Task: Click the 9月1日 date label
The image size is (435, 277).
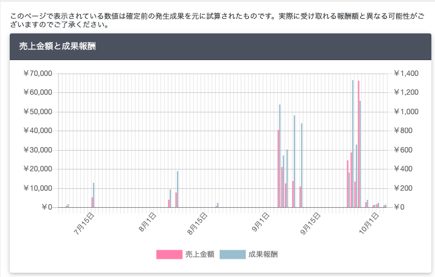Action: point(261,222)
